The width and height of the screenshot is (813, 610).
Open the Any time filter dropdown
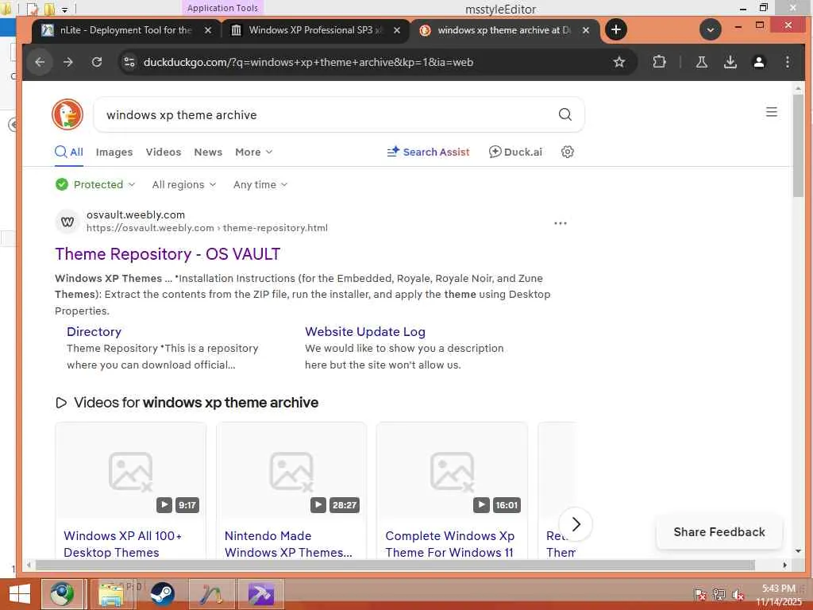[x=260, y=184]
